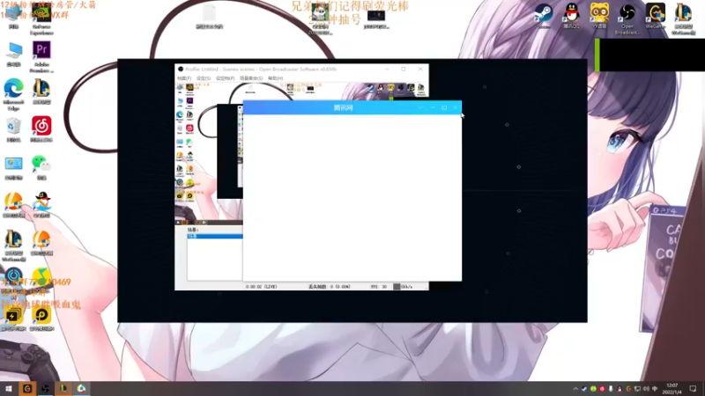Click the FPS: 30 readout in OBS
The height and width of the screenshot is (396, 705).
(379, 287)
